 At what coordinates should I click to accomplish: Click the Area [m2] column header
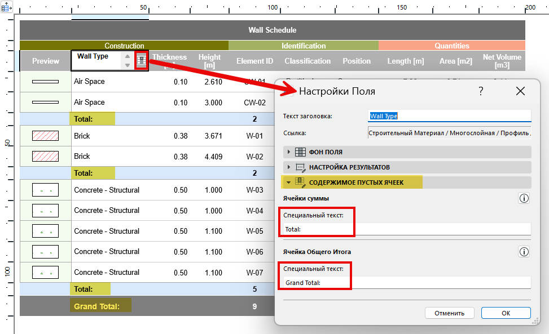click(455, 61)
